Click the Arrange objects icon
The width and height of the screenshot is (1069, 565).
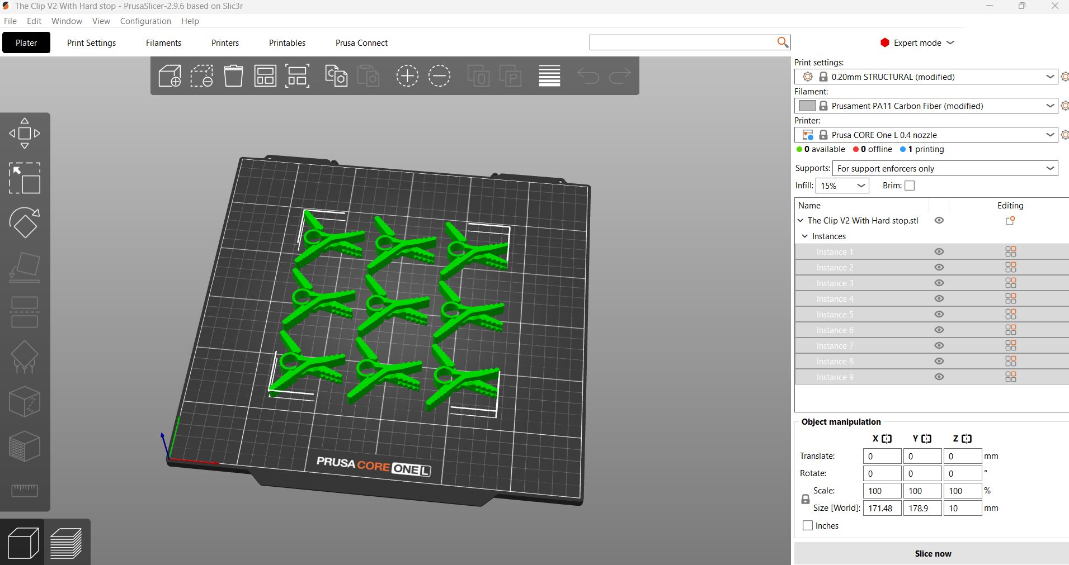pyautogui.click(x=265, y=75)
